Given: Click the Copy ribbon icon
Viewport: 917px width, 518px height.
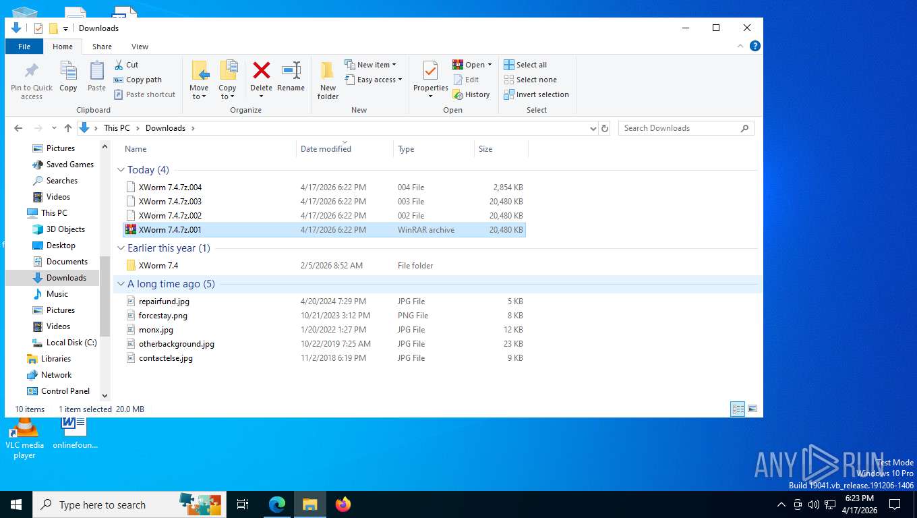Looking at the screenshot, I should (x=68, y=77).
